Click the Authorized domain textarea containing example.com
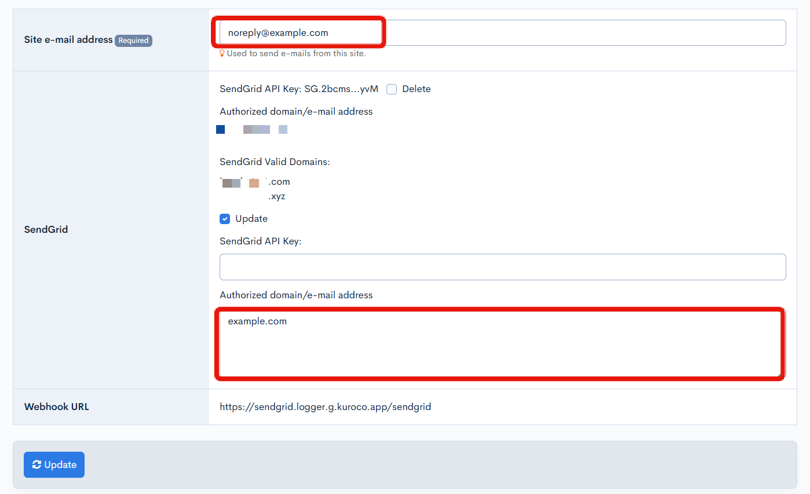Viewport: 810px width, 494px height. coord(502,344)
